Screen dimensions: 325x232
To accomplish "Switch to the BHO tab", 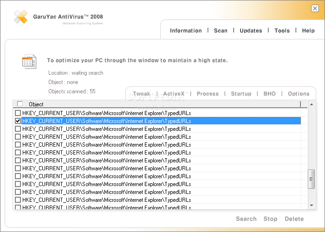I will click(x=269, y=94).
